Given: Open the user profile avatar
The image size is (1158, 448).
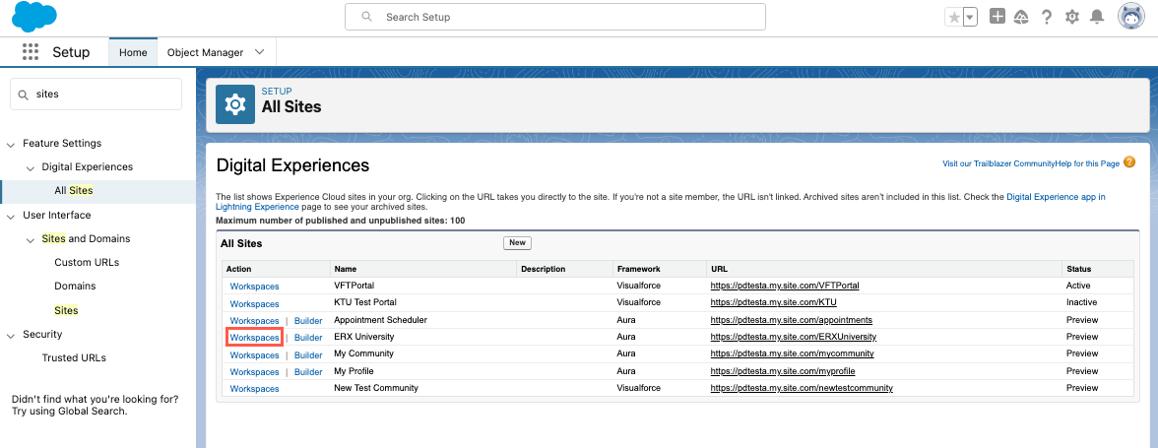Looking at the screenshot, I should point(1130,17).
